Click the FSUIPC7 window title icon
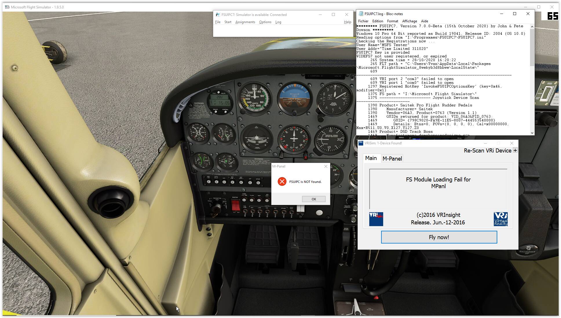This screenshot has width=561, height=318. [x=218, y=14]
